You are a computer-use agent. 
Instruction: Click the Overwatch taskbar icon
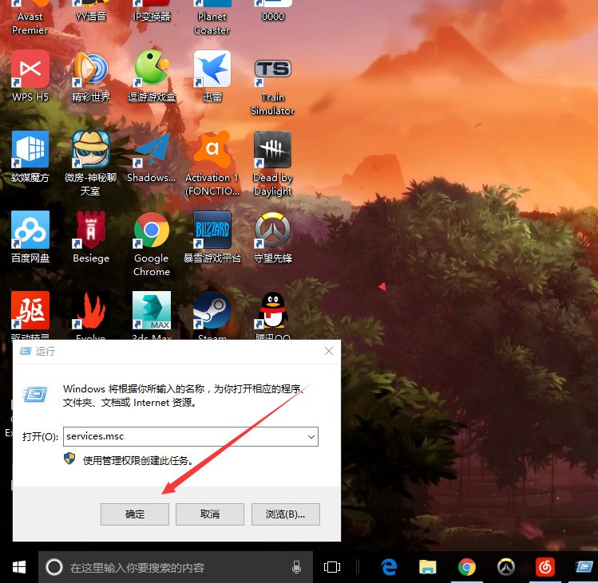[506, 567]
